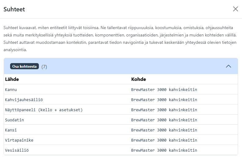Click the (7) count next to Osa kohteesta
The height and width of the screenshot is (159, 242).
point(44,66)
